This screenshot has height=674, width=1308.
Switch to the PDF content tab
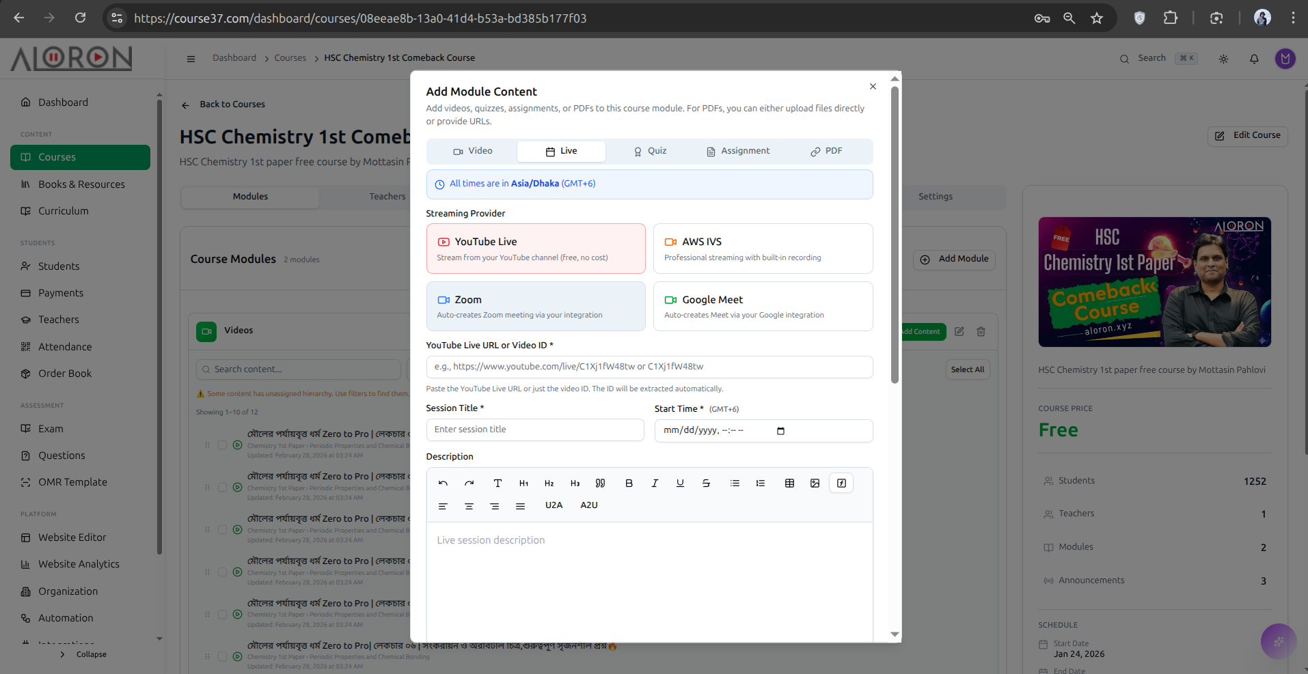click(x=826, y=151)
